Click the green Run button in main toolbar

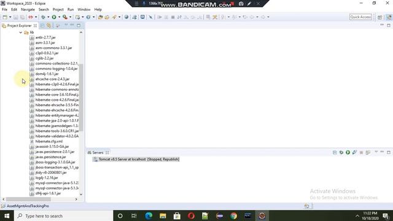coord(54,17)
